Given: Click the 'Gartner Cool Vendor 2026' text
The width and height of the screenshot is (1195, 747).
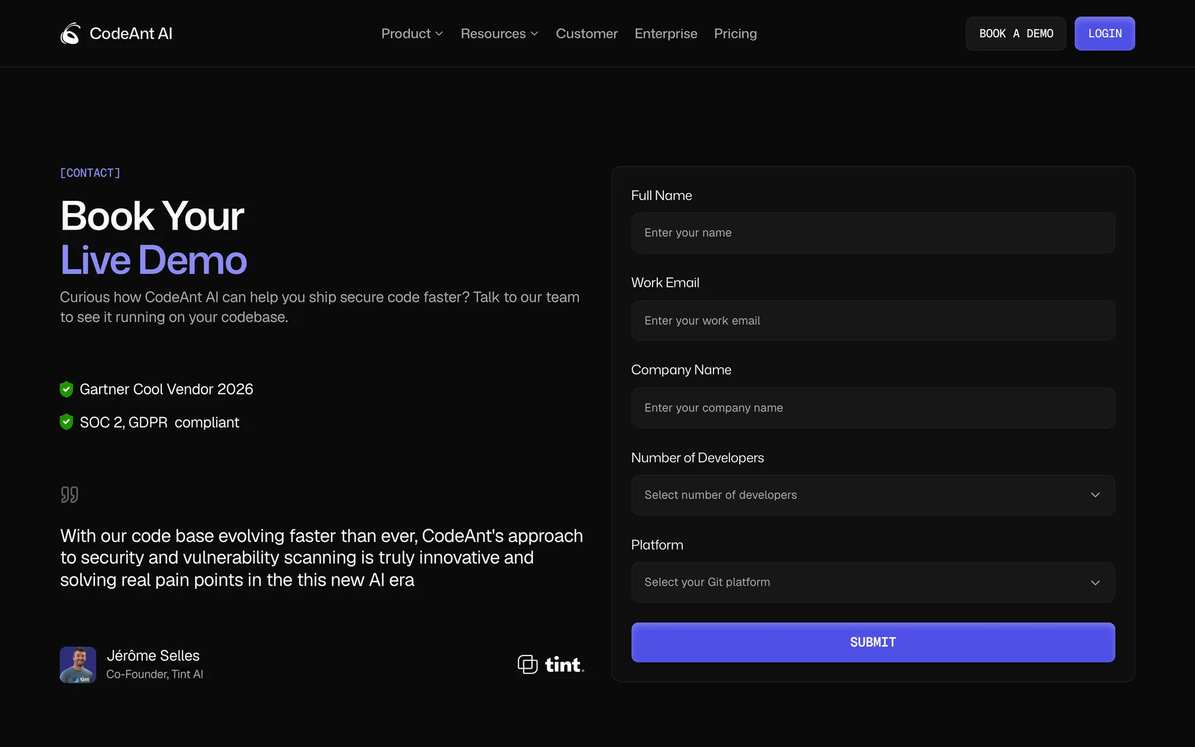Looking at the screenshot, I should click(x=166, y=389).
